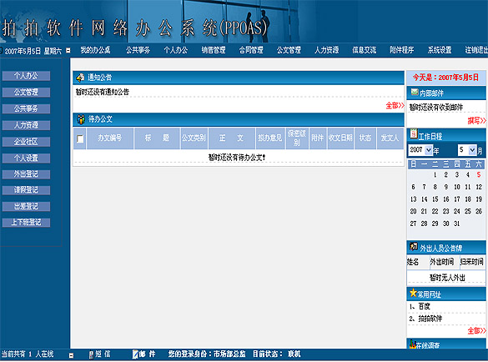488x362 pixels.
Task: Click the 待办公文 people icon
Action: point(81,119)
